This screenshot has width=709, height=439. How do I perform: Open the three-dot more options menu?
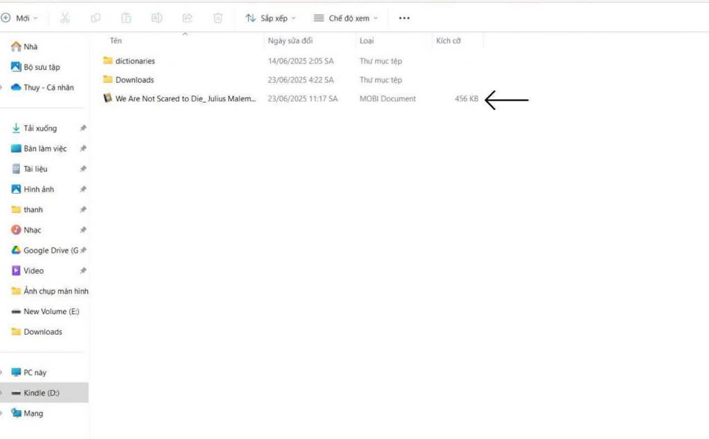[404, 18]
